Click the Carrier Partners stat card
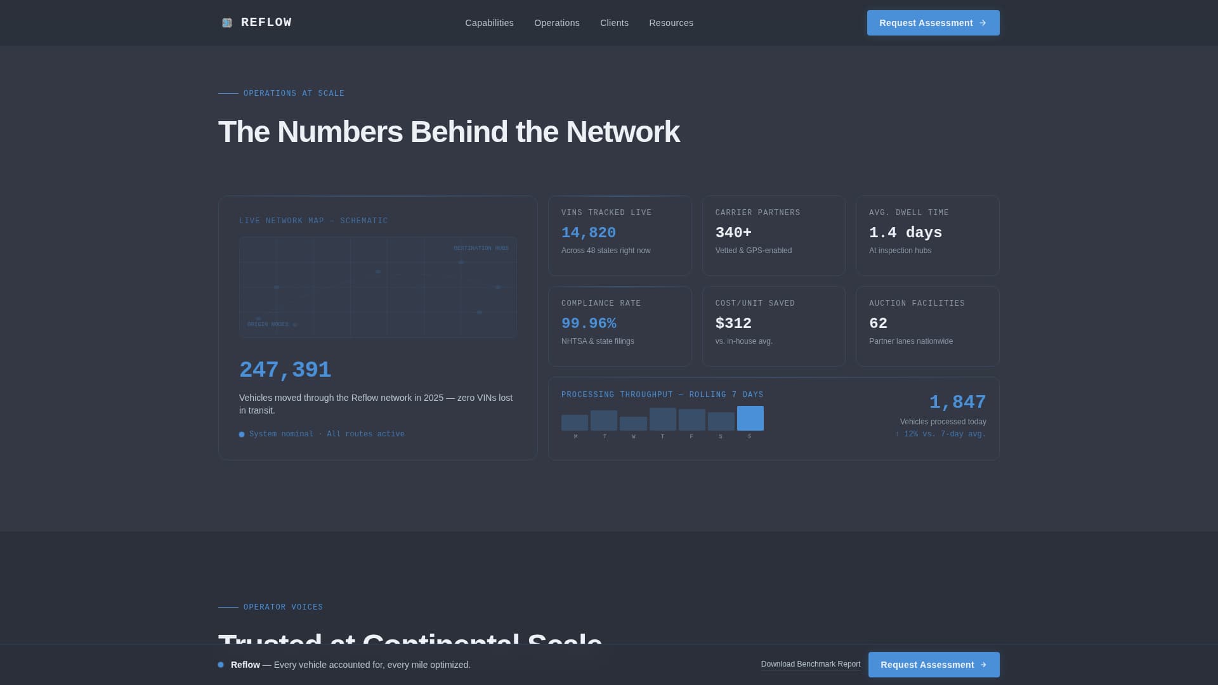Viewport: 1218px width, 685px height. tap(773, 235)
